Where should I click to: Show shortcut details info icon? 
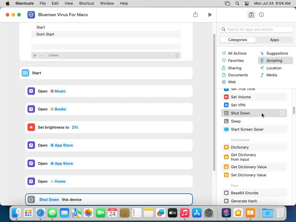click(261, 15)
